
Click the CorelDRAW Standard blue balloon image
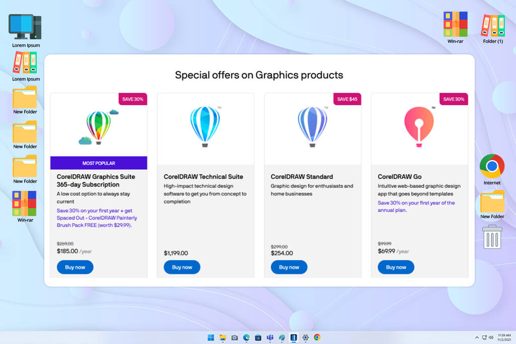pos(312,126)
